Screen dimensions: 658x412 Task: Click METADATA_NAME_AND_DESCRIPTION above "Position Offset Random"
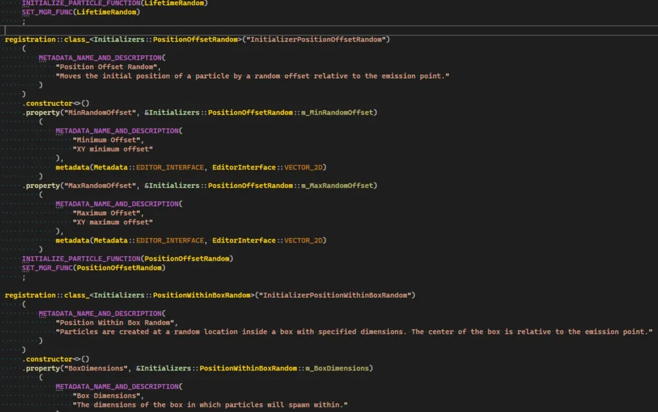coord(100,58)
